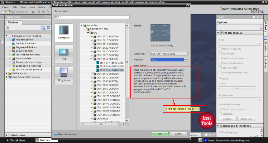
Task: Click the project tree green arrow icon
Action: pos(48,27)
